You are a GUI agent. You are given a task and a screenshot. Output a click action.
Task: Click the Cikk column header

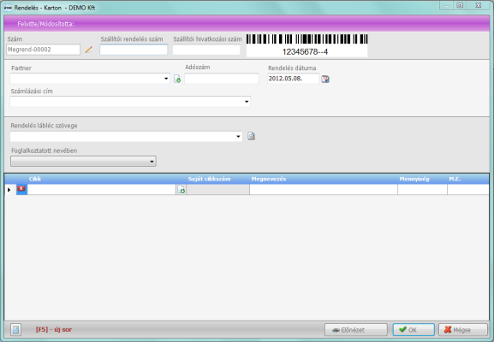35,179
